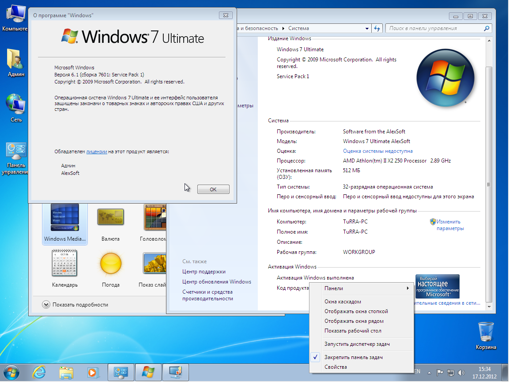Choose Запустить диспетчер задач
This screenshot has height=382, width=509.
click(362, 344)
